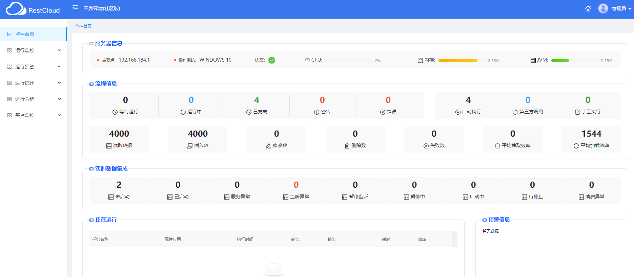Click the RestCloud logo
This screenshot has height=277, width=634.
pos(33,9)
